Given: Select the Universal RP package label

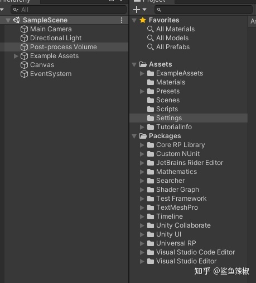Looking at the screenshot, I should pyautogui.click(x=176, y=243).
